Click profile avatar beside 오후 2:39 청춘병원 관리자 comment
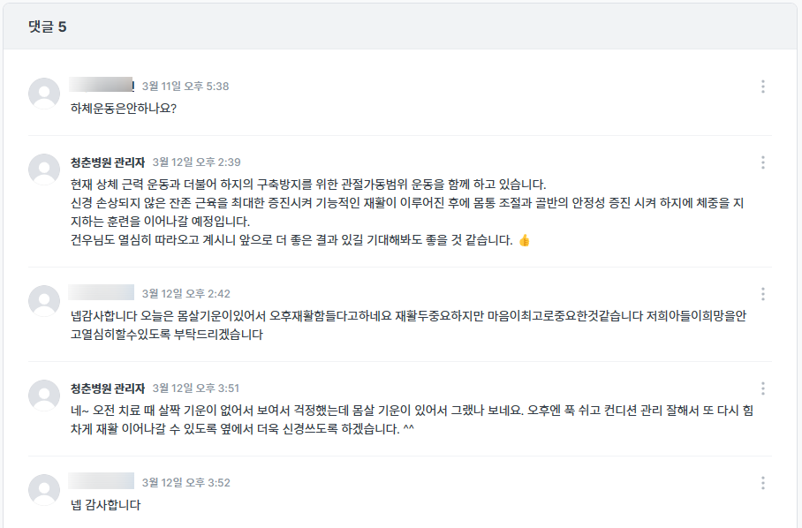This screenshot has height=528, width=802. click(x=44, y=170)
